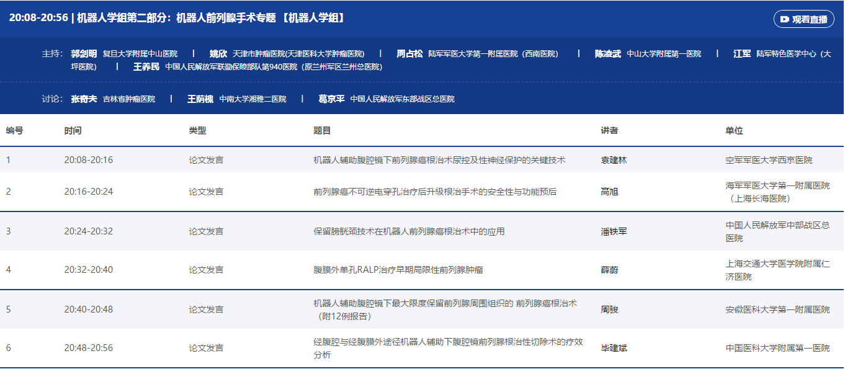Click discussant 葛京平
The width and height of the screenshot is (845, 369).
[x=331, y=99]
